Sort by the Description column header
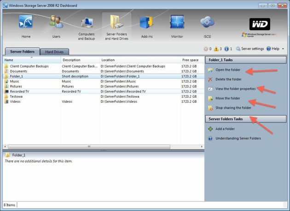Image resolution: width=290 pixels, height=211 pixels. tap(80, 60)
